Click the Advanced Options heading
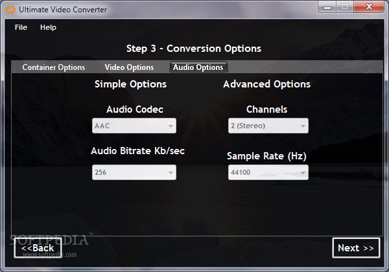The height and width of the screenshot is (272, 389). click(x=266, y=84)
